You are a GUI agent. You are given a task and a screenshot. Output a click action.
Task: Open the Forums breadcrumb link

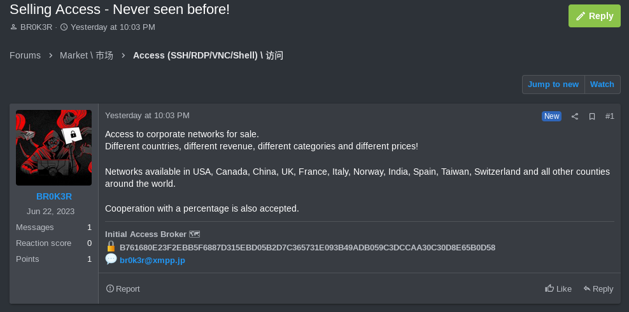tap(25, 55)
